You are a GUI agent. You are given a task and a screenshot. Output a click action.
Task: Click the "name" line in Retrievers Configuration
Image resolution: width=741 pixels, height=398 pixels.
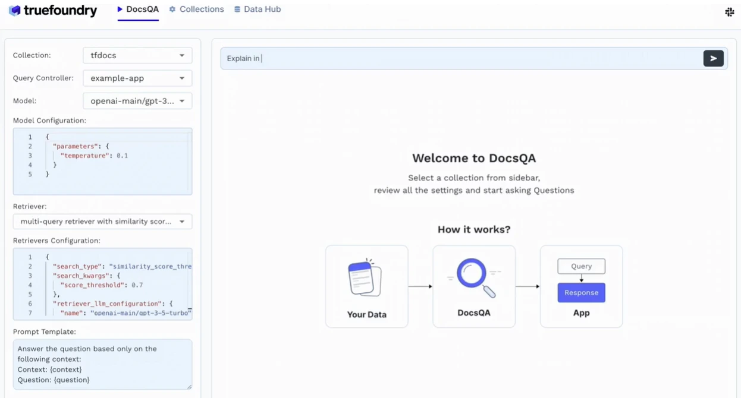click(x=125, y=312)
